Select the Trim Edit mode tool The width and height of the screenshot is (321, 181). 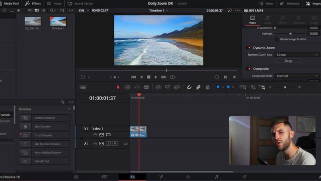tap(127, 87)
